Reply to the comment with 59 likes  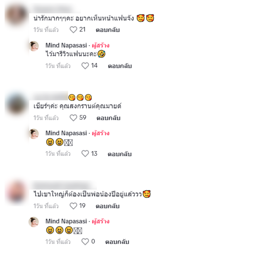tap(109, 118)
